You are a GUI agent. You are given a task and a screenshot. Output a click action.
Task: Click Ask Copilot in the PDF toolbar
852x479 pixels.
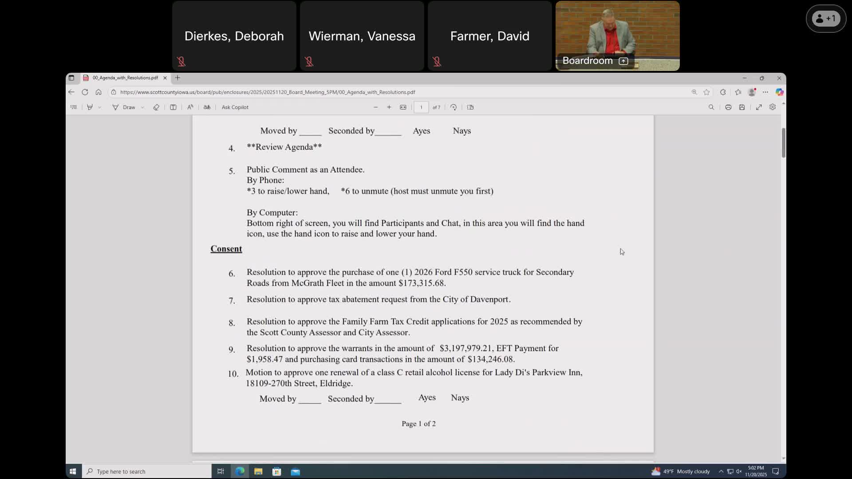235,107
